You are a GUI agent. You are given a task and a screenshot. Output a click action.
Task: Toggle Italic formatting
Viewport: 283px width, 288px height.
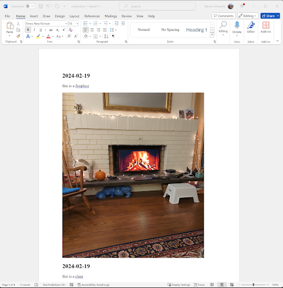tap(34, 30)
